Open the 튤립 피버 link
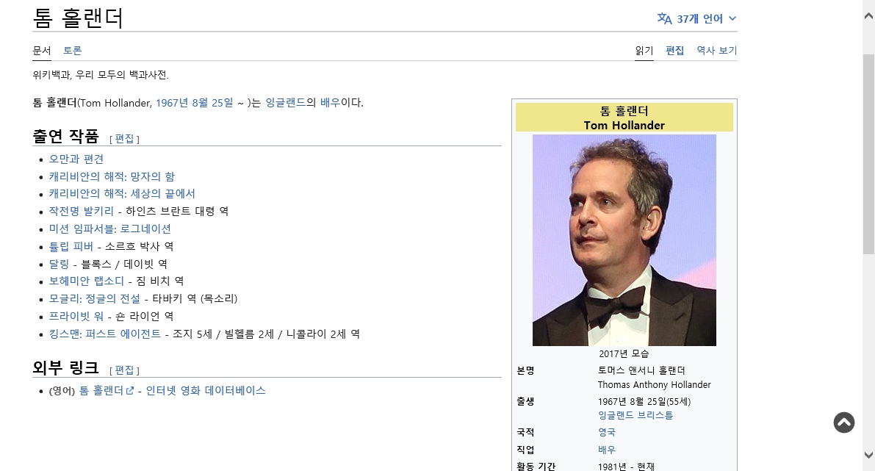Screen dimensions: 875x471 click(71, 246)
